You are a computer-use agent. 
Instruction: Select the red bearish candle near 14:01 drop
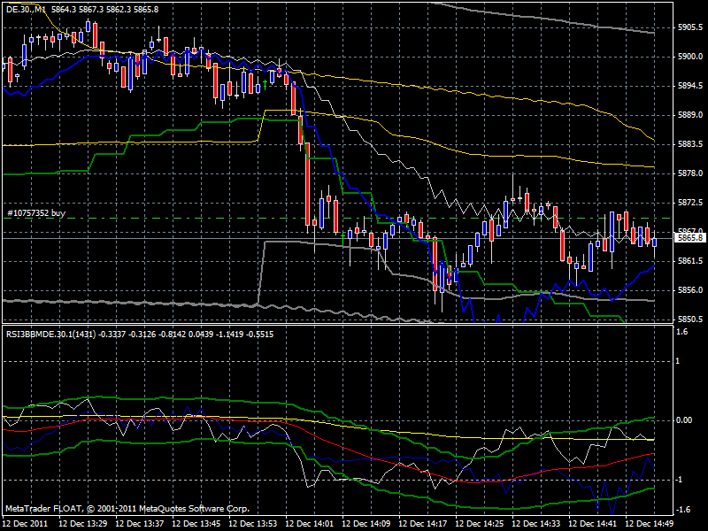coord(308,177)
